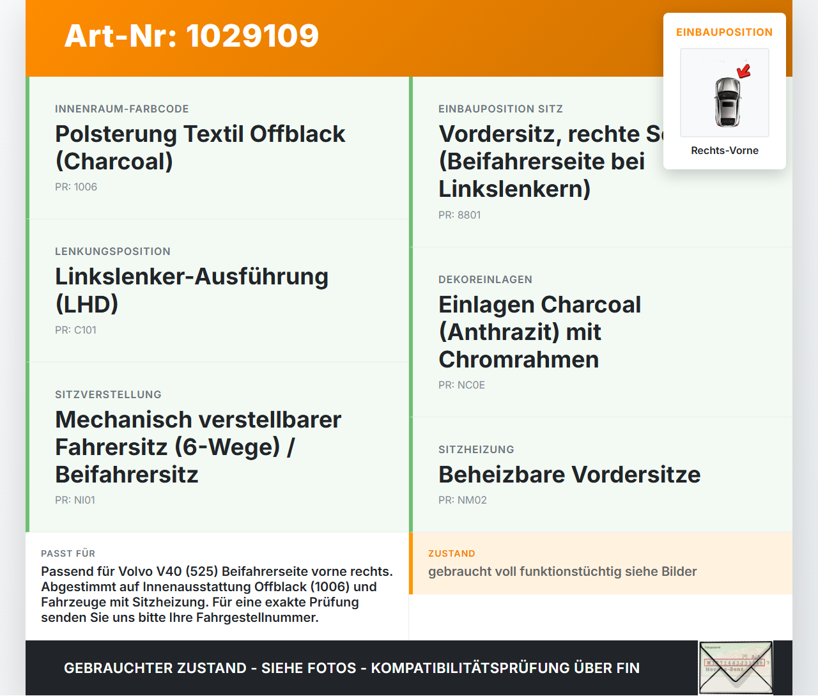Open the car position thumbnail image

[x=725, y=93]
